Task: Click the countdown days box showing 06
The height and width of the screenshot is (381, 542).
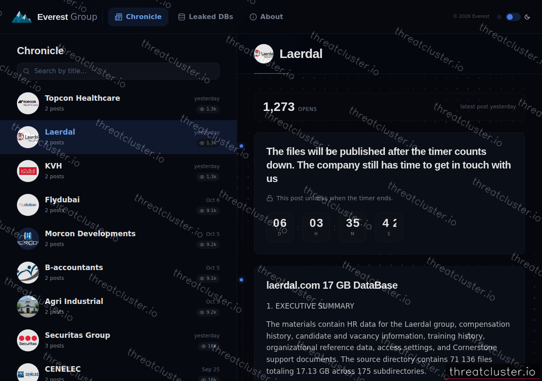Action: (280, 227)
